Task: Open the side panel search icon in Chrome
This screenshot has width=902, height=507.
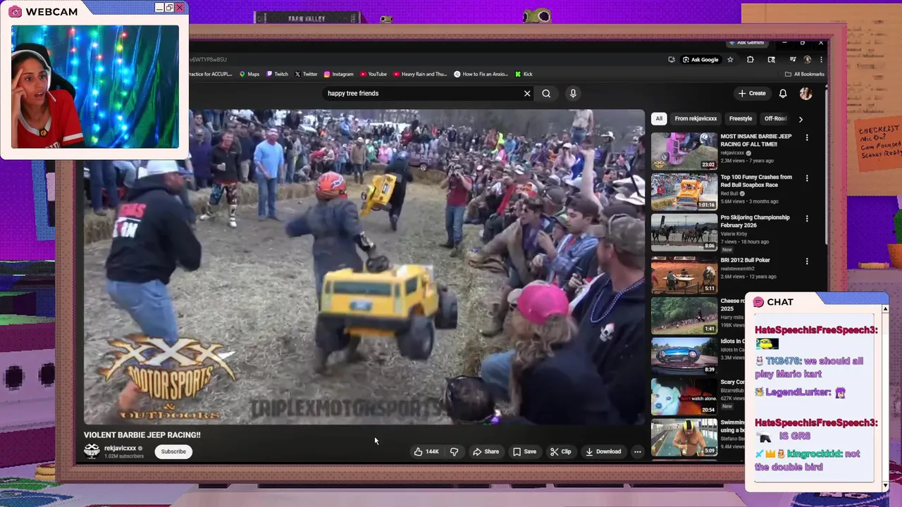Action: (772, 60)
